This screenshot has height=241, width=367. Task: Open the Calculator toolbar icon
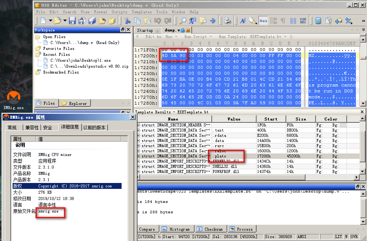coord(318,21)
